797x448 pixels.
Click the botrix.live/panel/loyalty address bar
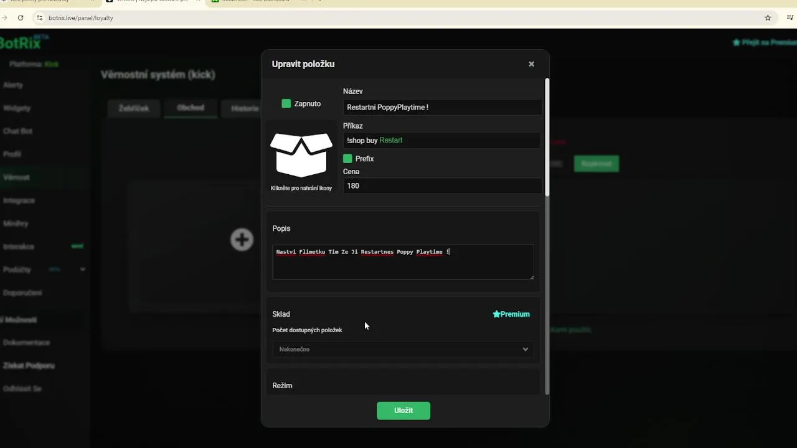tap(81, 18)
